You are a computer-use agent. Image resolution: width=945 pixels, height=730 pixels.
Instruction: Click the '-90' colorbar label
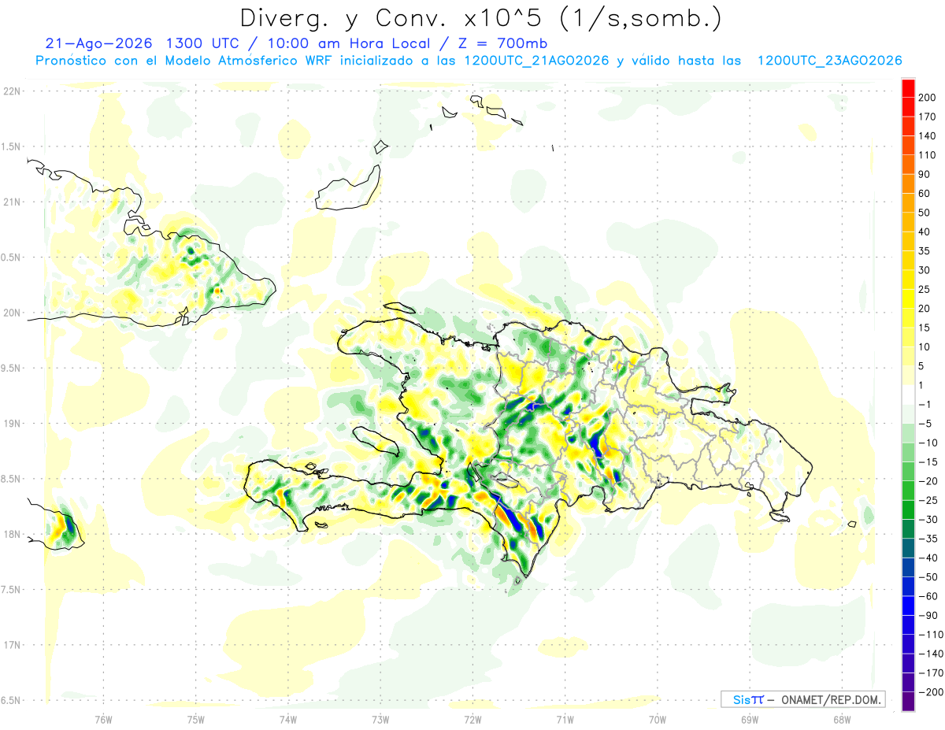928,616
